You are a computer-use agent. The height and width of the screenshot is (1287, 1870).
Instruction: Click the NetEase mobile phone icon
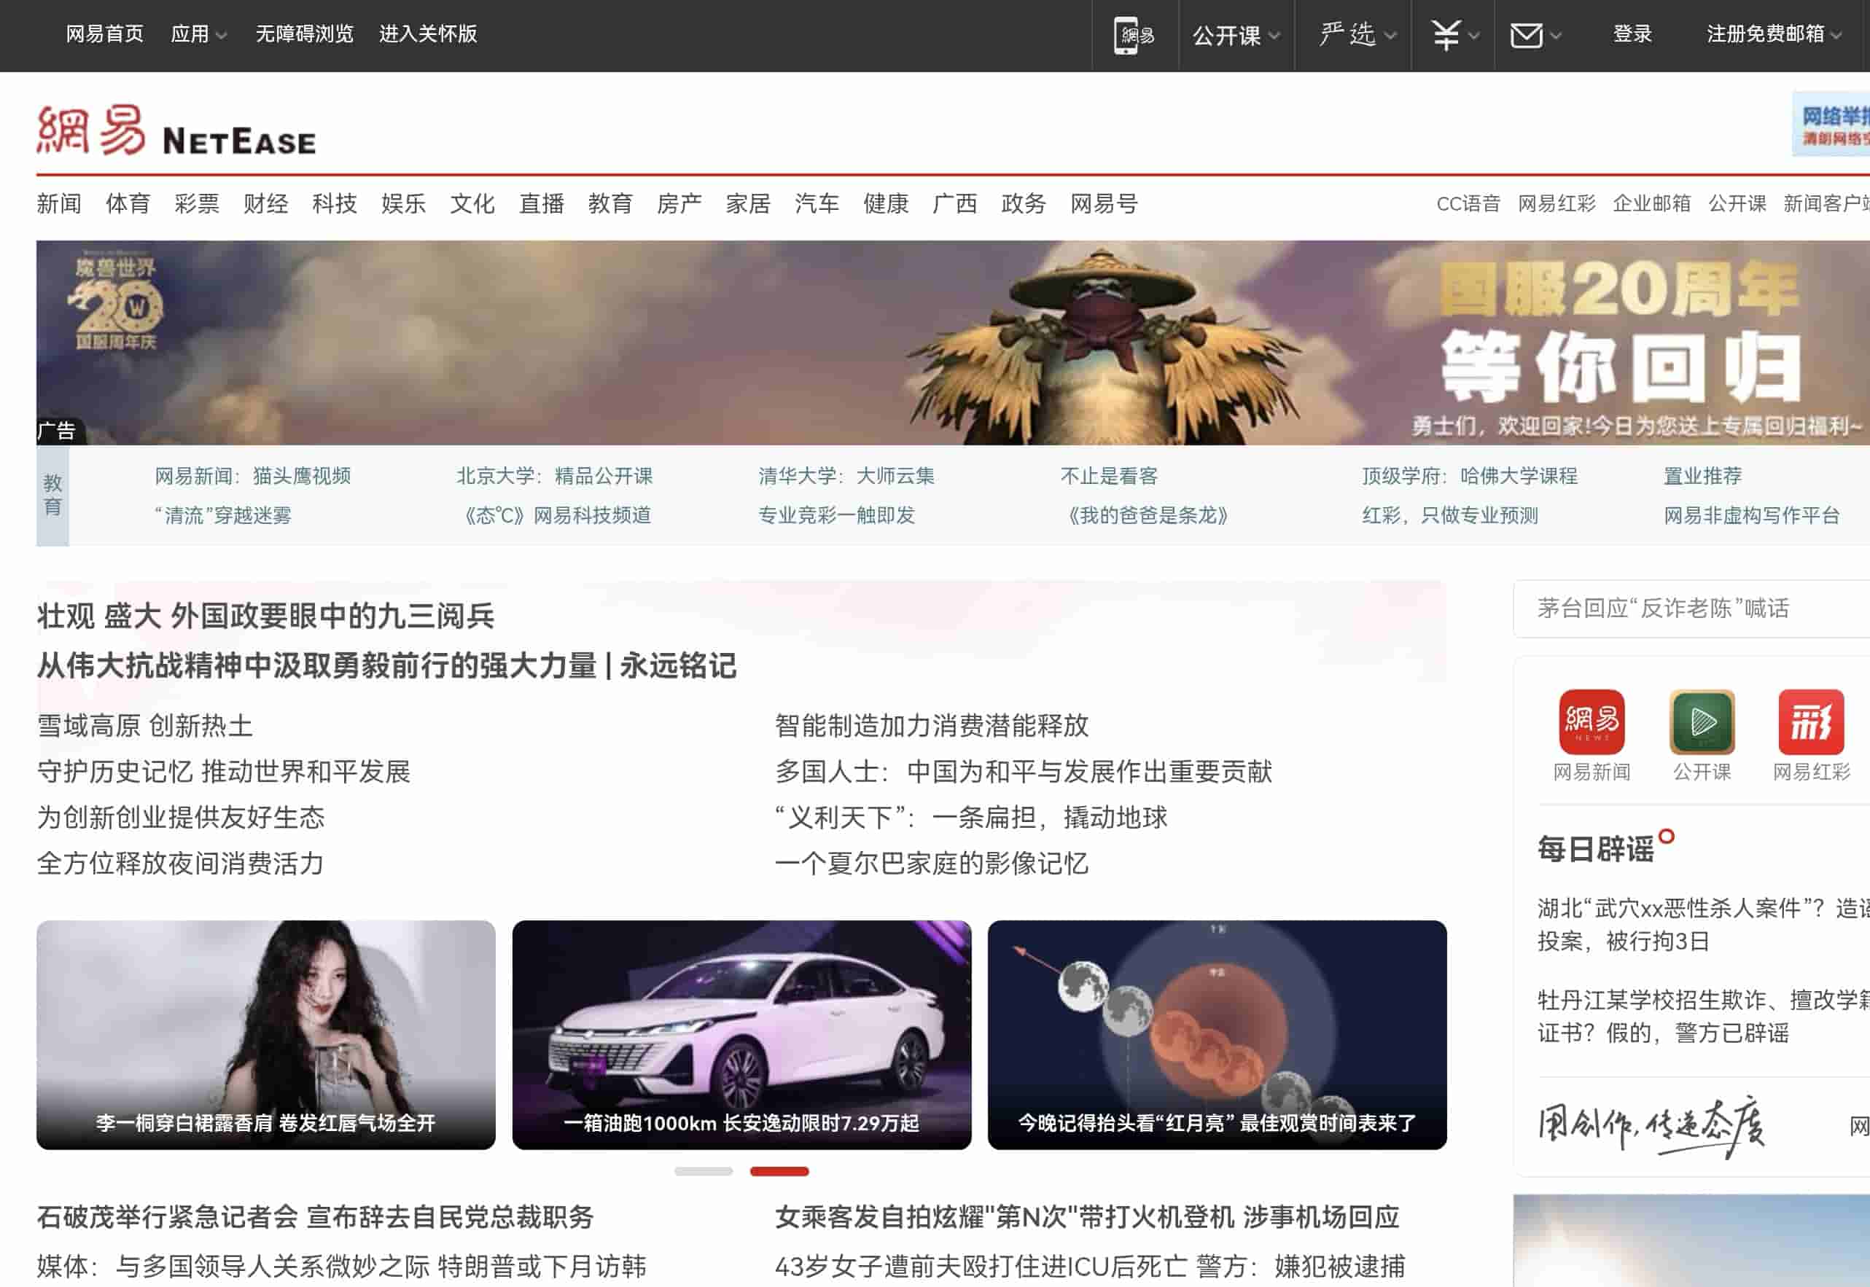click(1134, 36)
